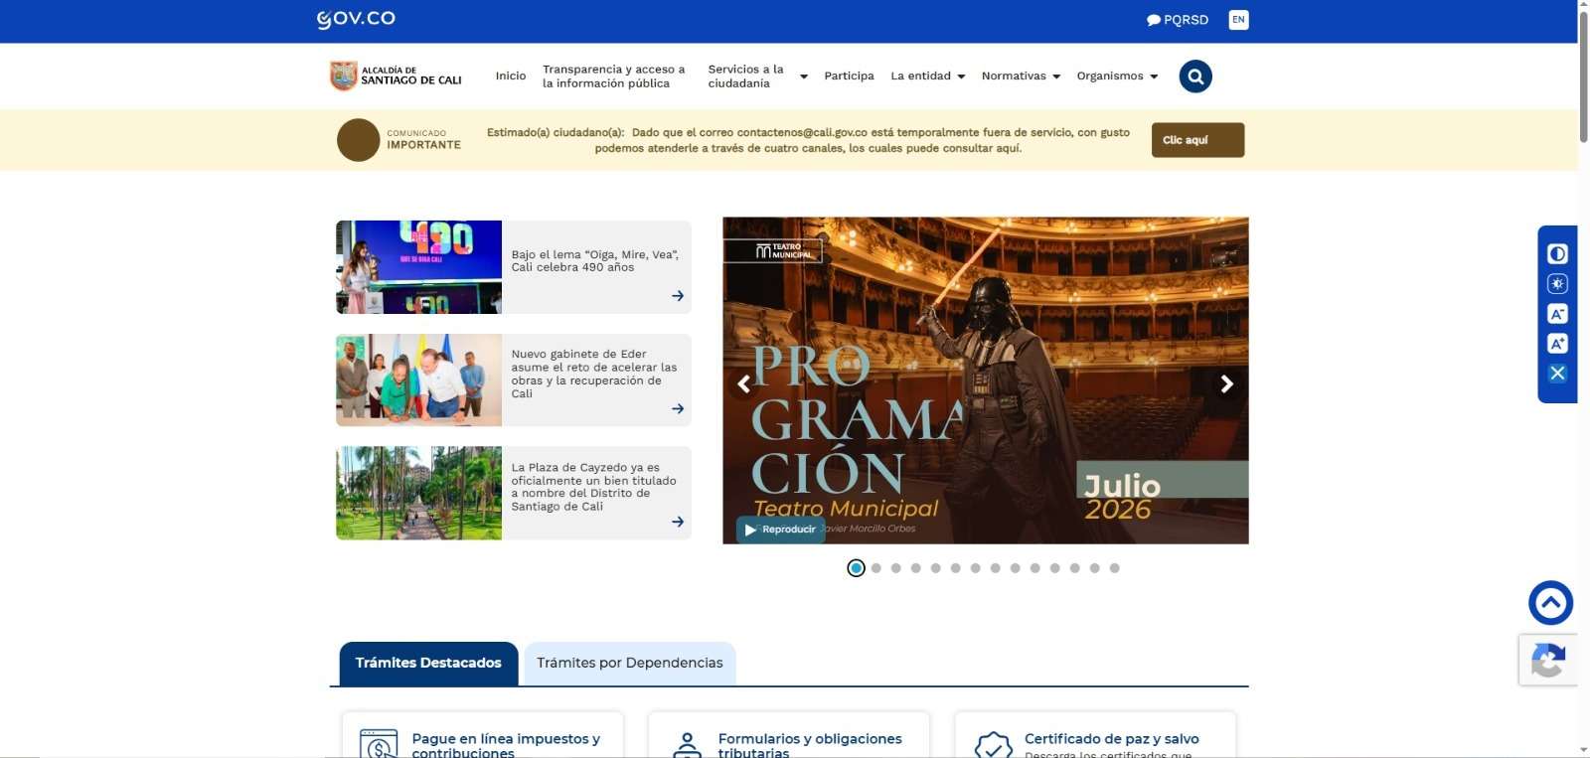Open news about Cali celebrating 490 años

point(594,261)
